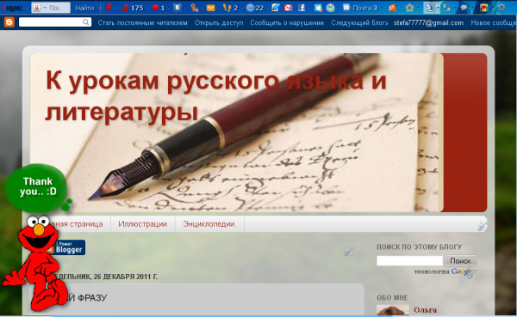Expand dropdown after the 175 counter
517x317 pixels.
(x=147, y=8)
